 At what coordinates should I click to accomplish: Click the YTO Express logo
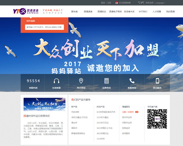pos(26,11)
